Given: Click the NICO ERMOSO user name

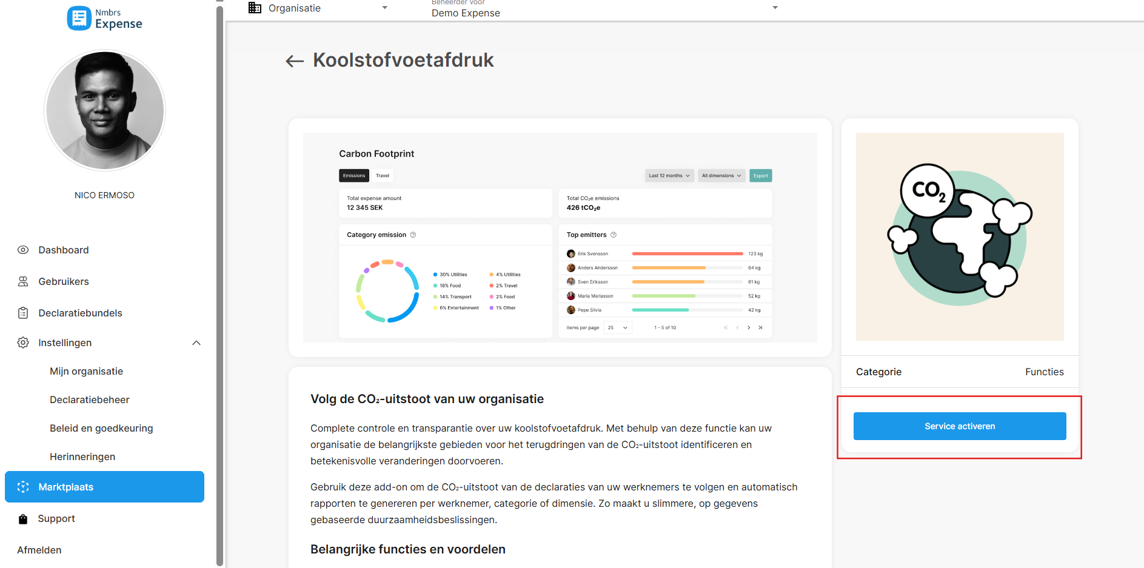Looking at the screenshot, I should click(104, 195).
